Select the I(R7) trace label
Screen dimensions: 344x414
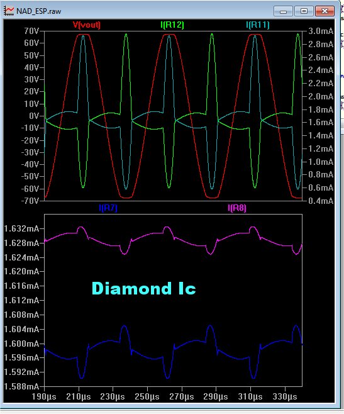coord(108,208)
